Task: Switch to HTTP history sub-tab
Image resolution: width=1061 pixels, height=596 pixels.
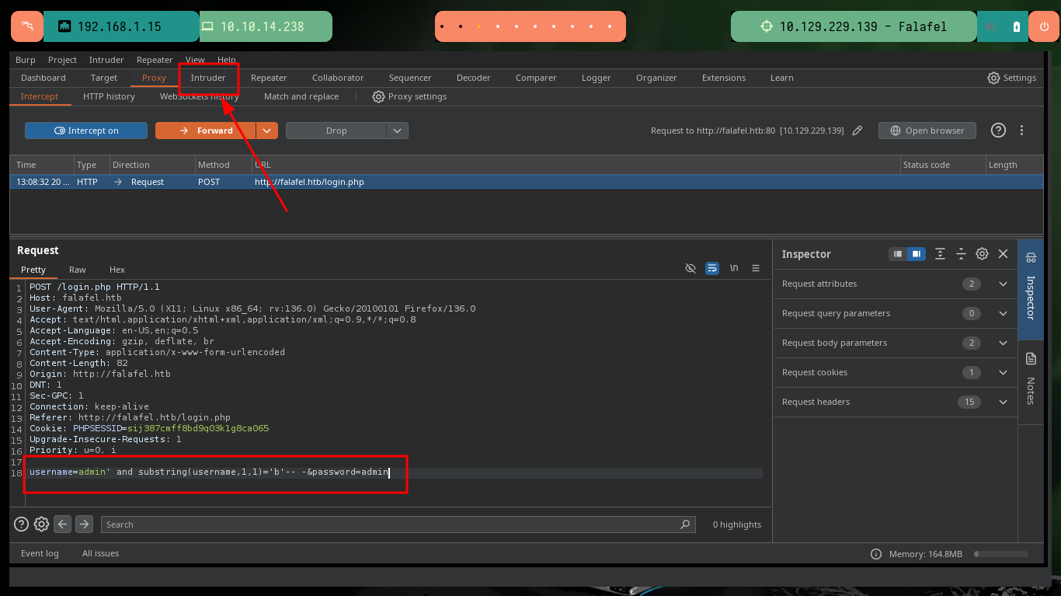Action: point(109,96)
